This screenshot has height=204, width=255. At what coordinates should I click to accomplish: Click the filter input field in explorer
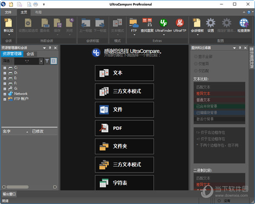point(27,61)
